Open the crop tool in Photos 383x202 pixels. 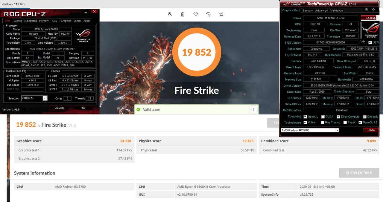(x=221, y=14)
